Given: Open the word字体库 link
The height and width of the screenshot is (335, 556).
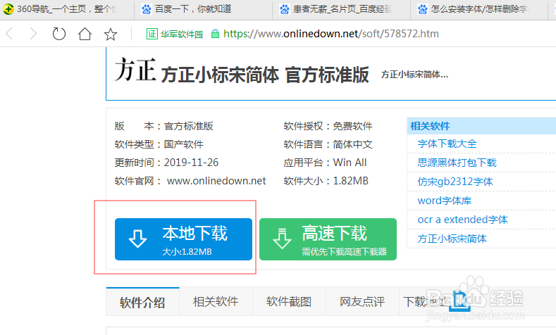Looking at the screenshot, I should 445,201.
